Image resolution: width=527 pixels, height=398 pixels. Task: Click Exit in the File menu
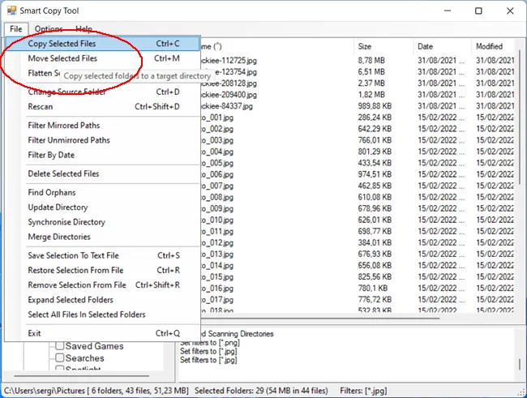tap(103, 333)
